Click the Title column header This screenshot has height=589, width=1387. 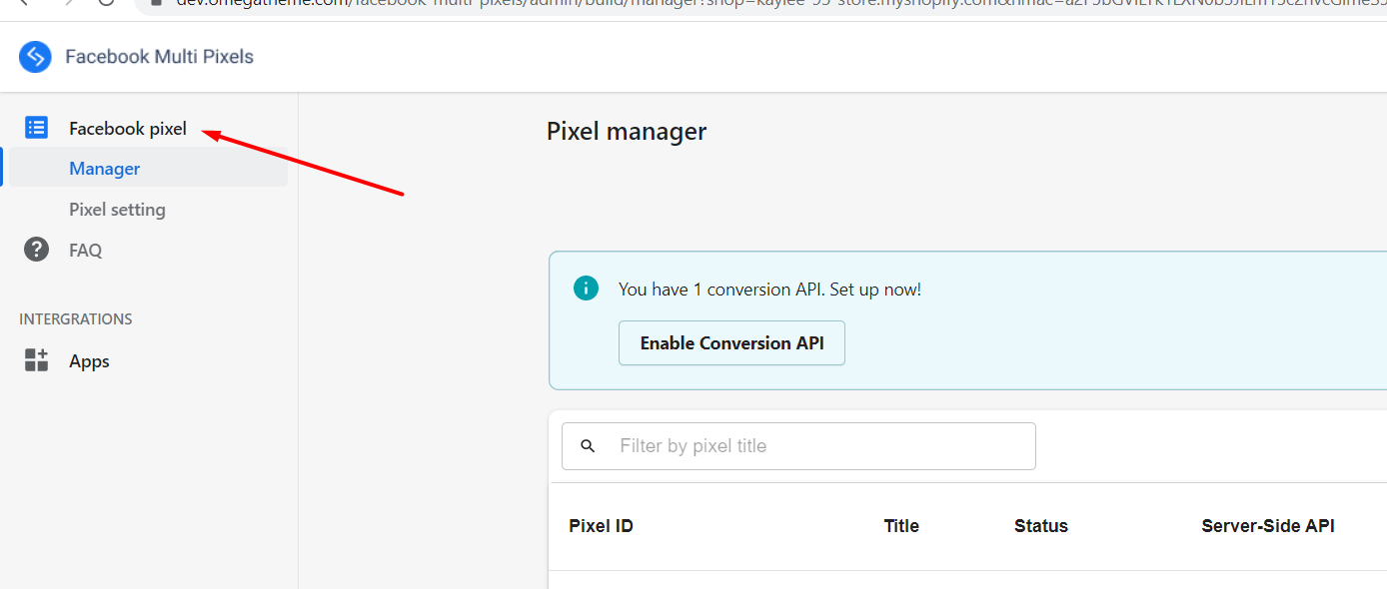point(901,526)
